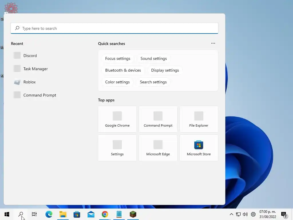Click the gear icon in system tray
Screen dimensions: 293x220
point(253,214)
